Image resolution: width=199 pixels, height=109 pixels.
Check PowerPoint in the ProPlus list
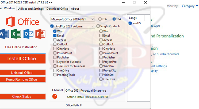(55, 53)
